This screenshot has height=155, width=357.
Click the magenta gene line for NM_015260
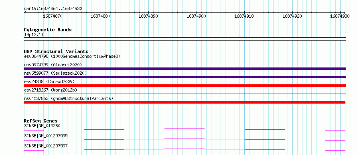[185, 129]
